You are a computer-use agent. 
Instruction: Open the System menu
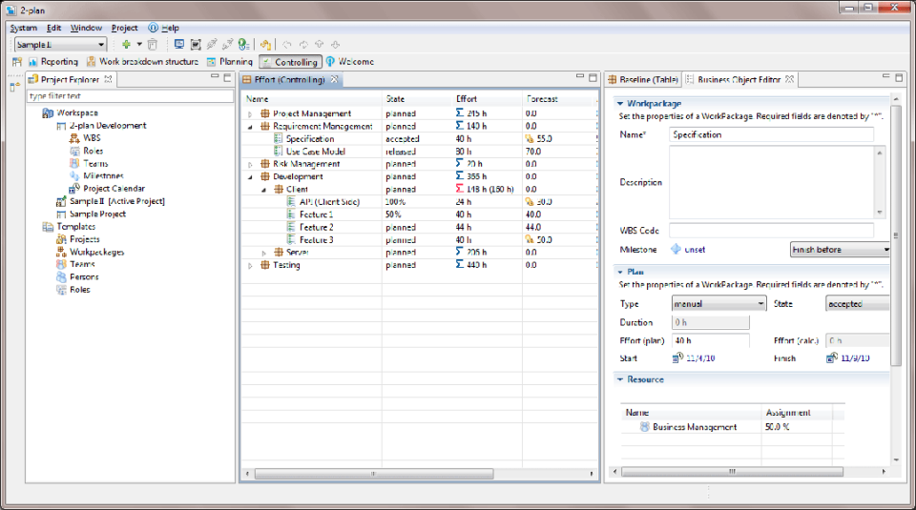(x=23, y=28)
